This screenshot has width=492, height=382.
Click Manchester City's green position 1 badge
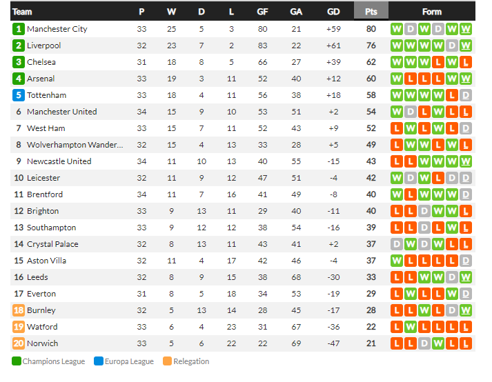19,29
